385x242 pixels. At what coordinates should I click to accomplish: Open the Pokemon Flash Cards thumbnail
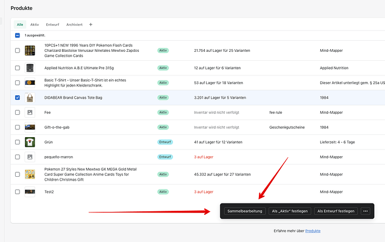[x=30, y=51]
